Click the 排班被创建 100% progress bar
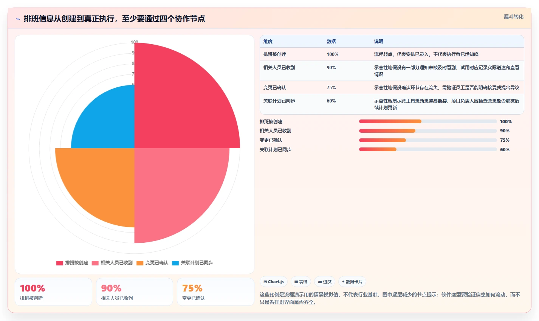This screenshot has height=321, width=539. click(428, 121)
